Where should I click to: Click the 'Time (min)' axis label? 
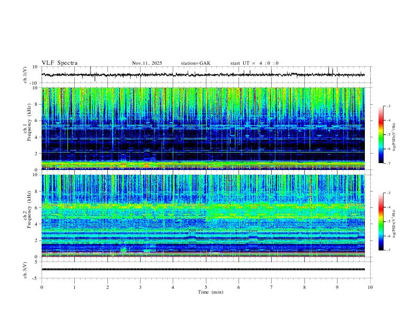(x=211, y=292)
